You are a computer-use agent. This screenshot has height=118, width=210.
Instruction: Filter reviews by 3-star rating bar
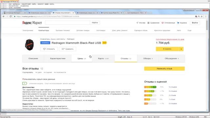150,95
